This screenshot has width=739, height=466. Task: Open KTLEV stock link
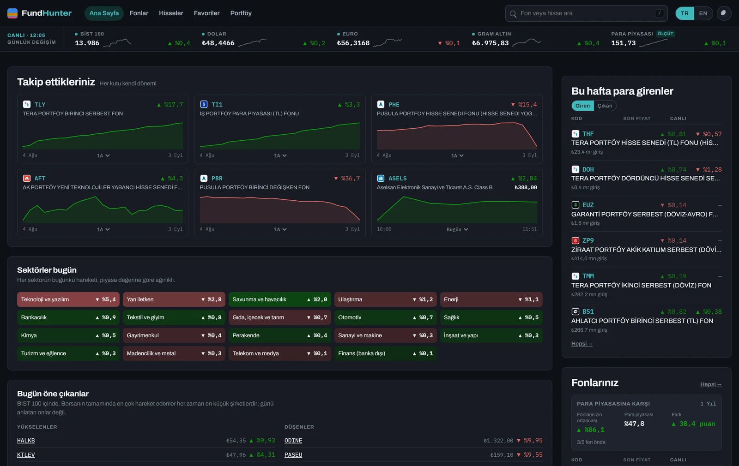pos(26,455)
